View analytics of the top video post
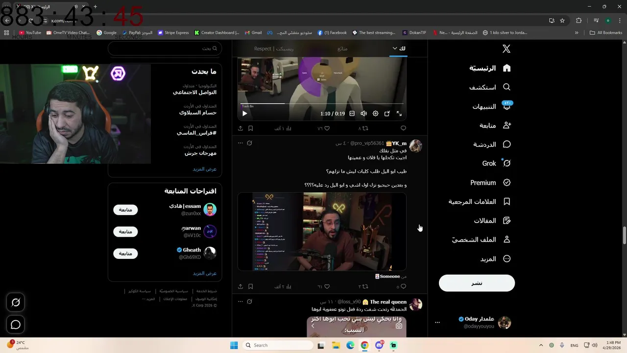The image size is (627, 353). [283, 128]
